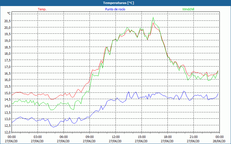Click the 13,0 y-axis value
Image resolution: width=231 pixels, height=144 pixels.
(x=8, y=119)
